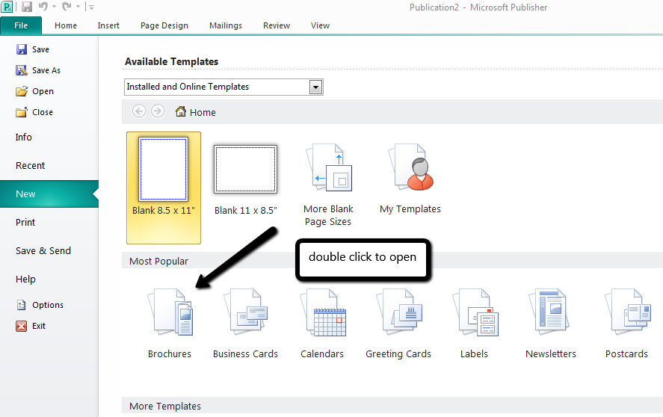Image resolution: width=663 pixels, height=417 pixels.
Task: Open More Blank Page Sizes
Action: (329, 185)
